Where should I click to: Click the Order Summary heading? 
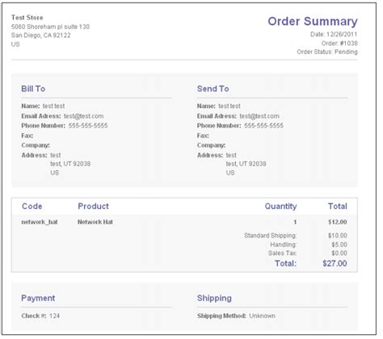pyautogui.click(x=313, y=22)
